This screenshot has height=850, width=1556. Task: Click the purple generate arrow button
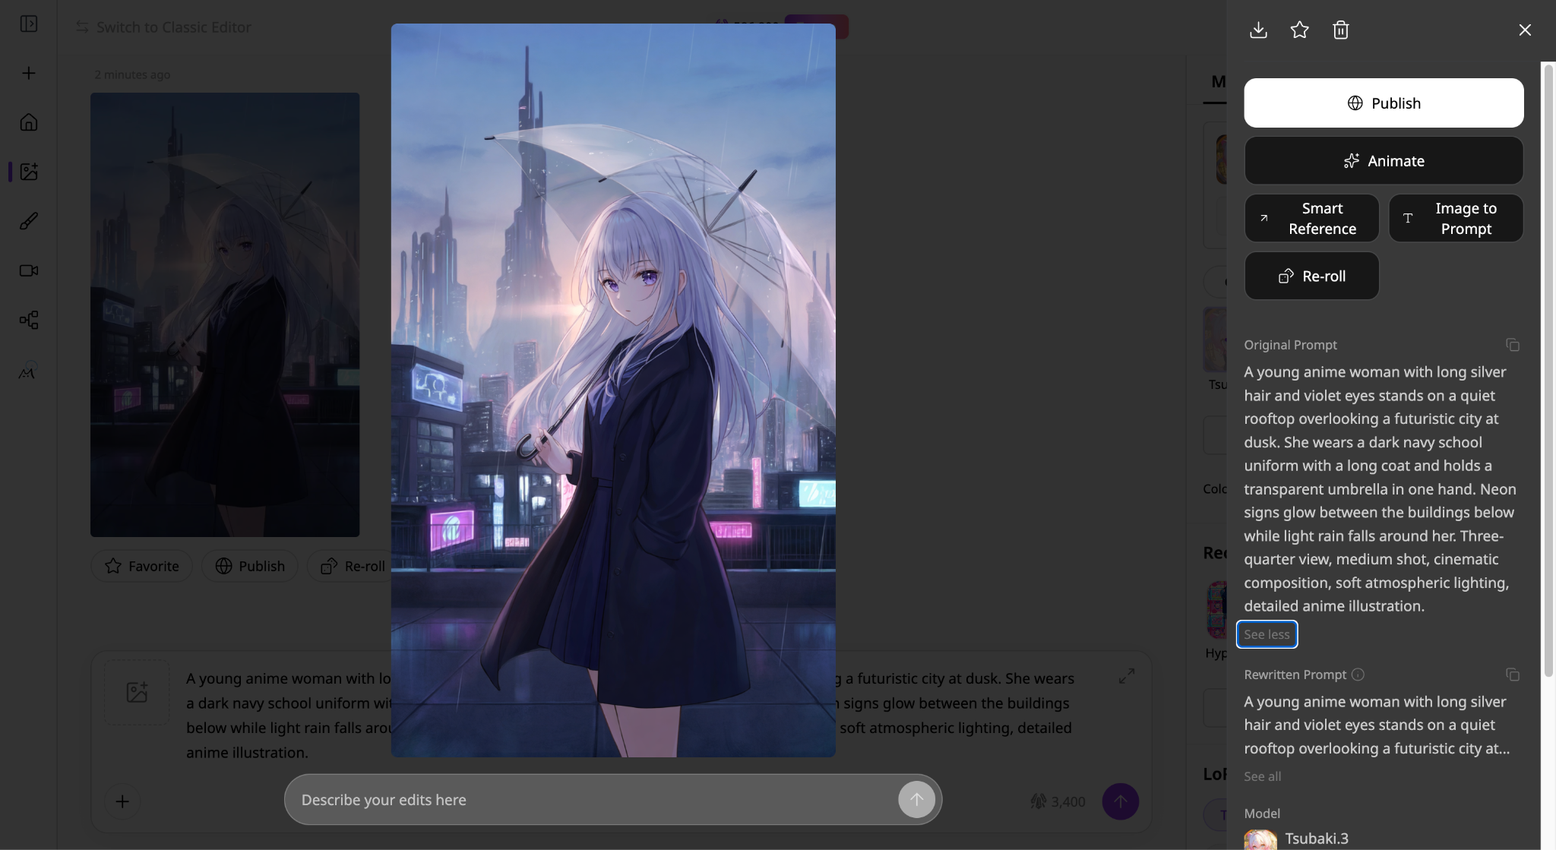[1120, 801]
